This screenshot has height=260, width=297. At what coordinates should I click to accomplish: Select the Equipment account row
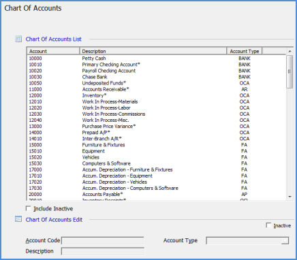point(157,151)
